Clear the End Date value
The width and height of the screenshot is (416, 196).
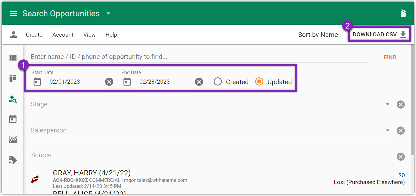click(x=199, y=82)
